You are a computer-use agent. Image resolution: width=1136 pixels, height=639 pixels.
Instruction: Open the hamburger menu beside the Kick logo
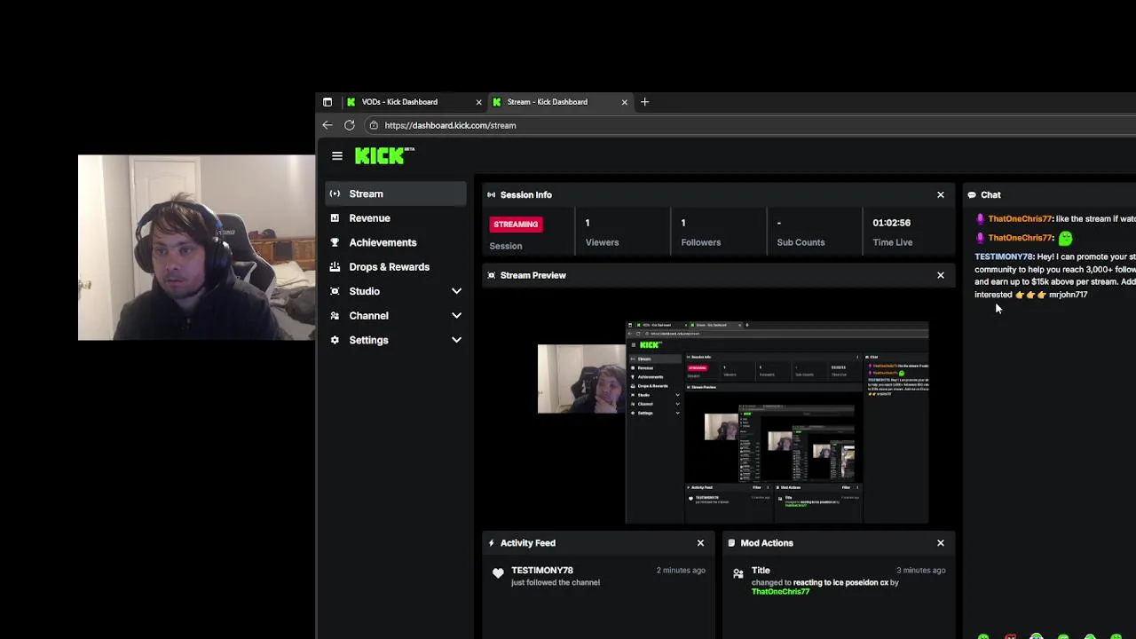(337, 156)
